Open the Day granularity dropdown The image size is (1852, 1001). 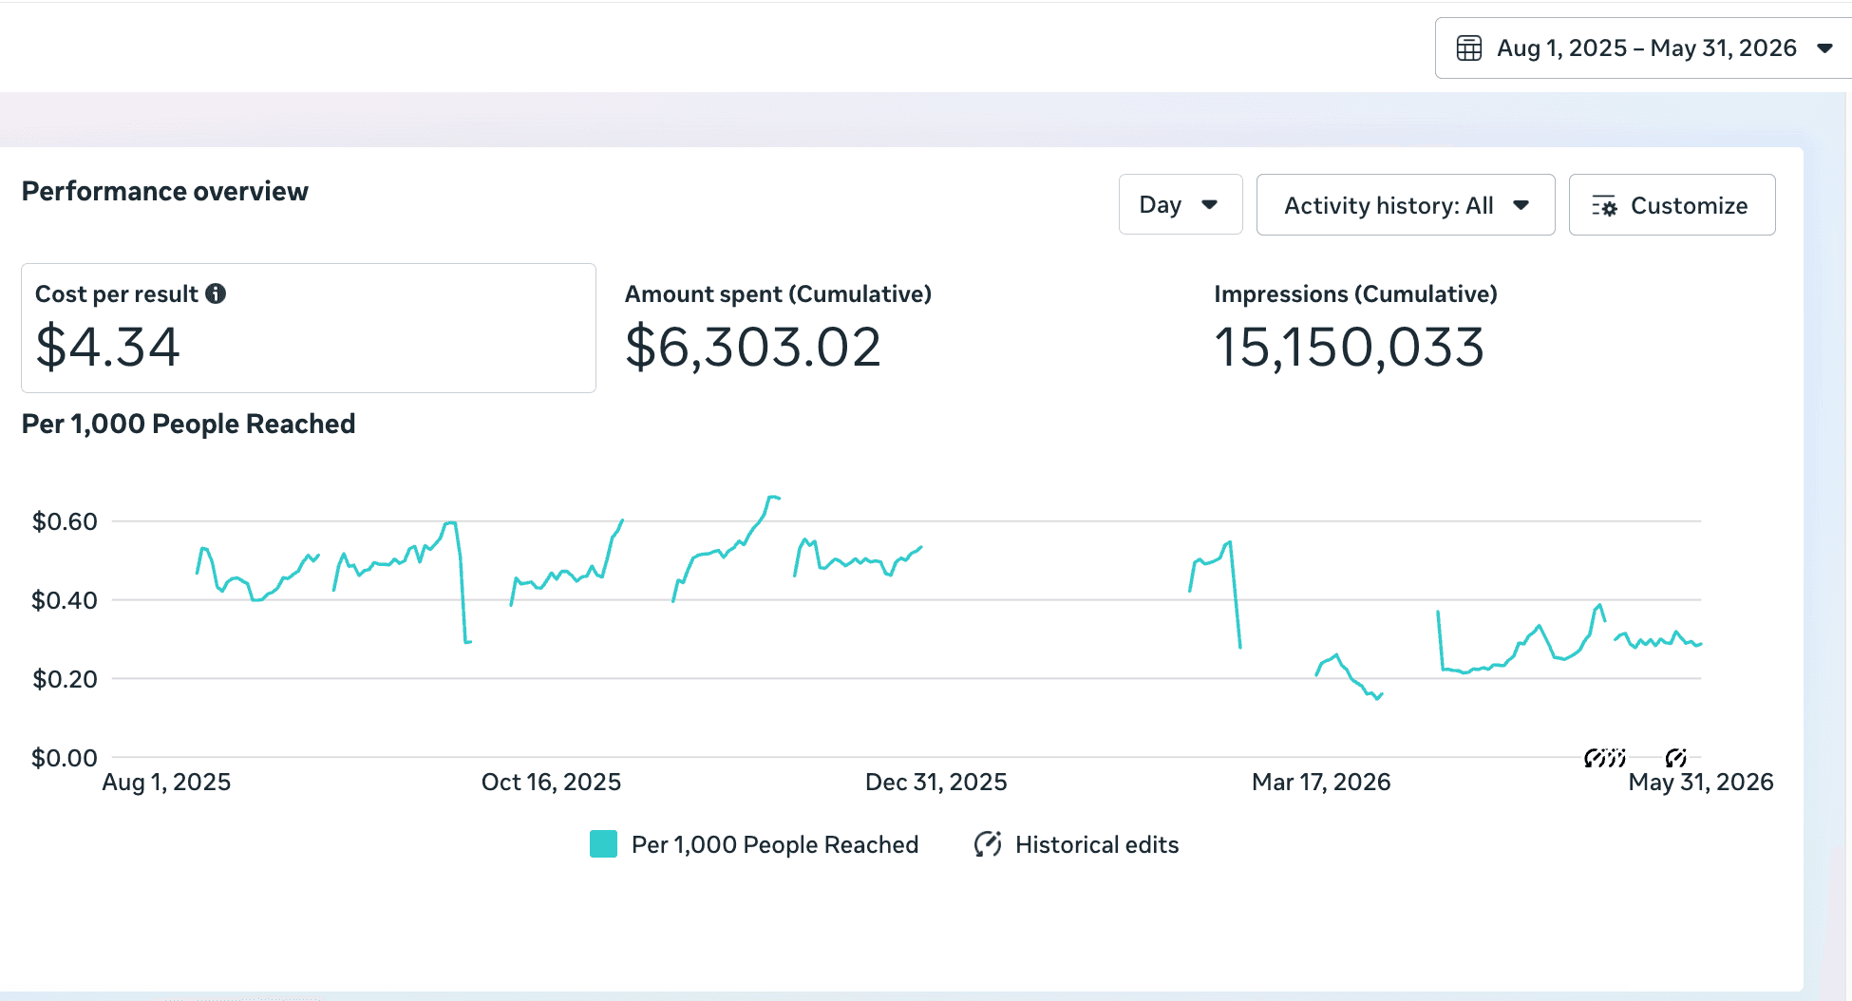[1181, 204]
